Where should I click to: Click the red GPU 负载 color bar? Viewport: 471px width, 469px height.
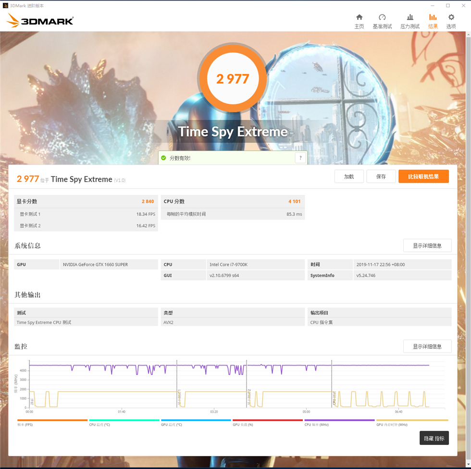coord(267,419)
